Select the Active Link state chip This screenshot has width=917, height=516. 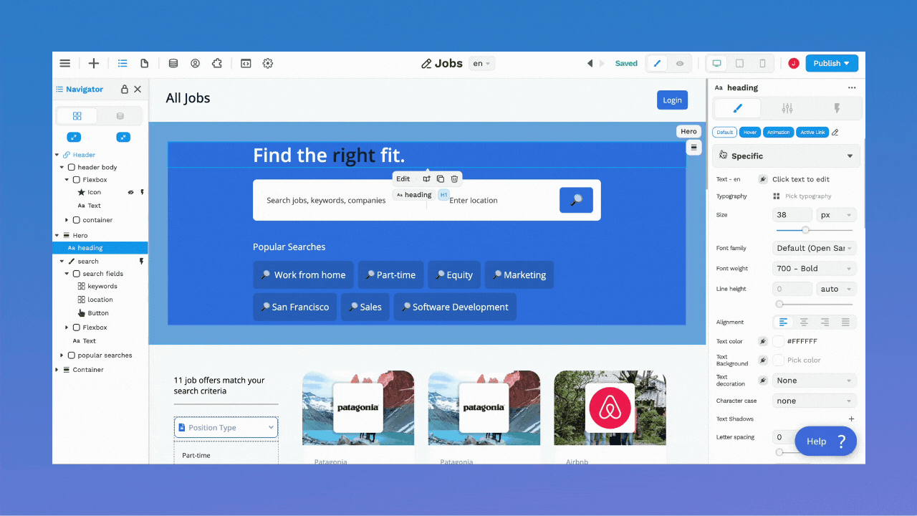[812, 132]
